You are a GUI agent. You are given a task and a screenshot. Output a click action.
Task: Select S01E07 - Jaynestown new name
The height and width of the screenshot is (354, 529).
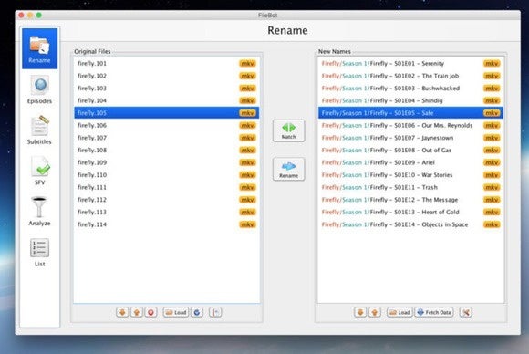pyautogui.click(x=410, y=138)
